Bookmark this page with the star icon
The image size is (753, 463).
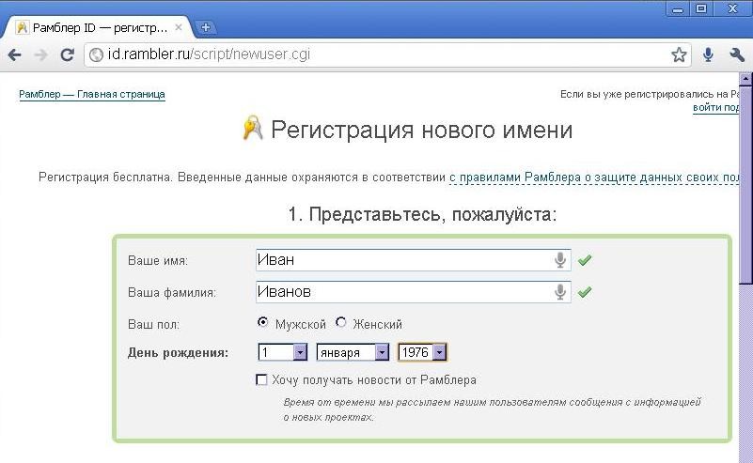[x=679, y=54]
